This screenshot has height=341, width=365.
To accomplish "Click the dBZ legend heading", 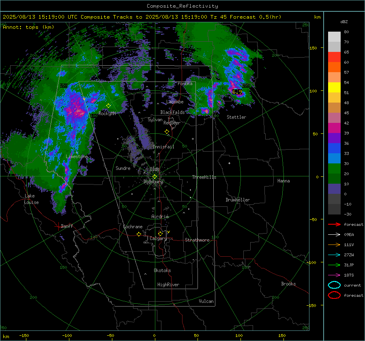I will (x=344, y=21).
